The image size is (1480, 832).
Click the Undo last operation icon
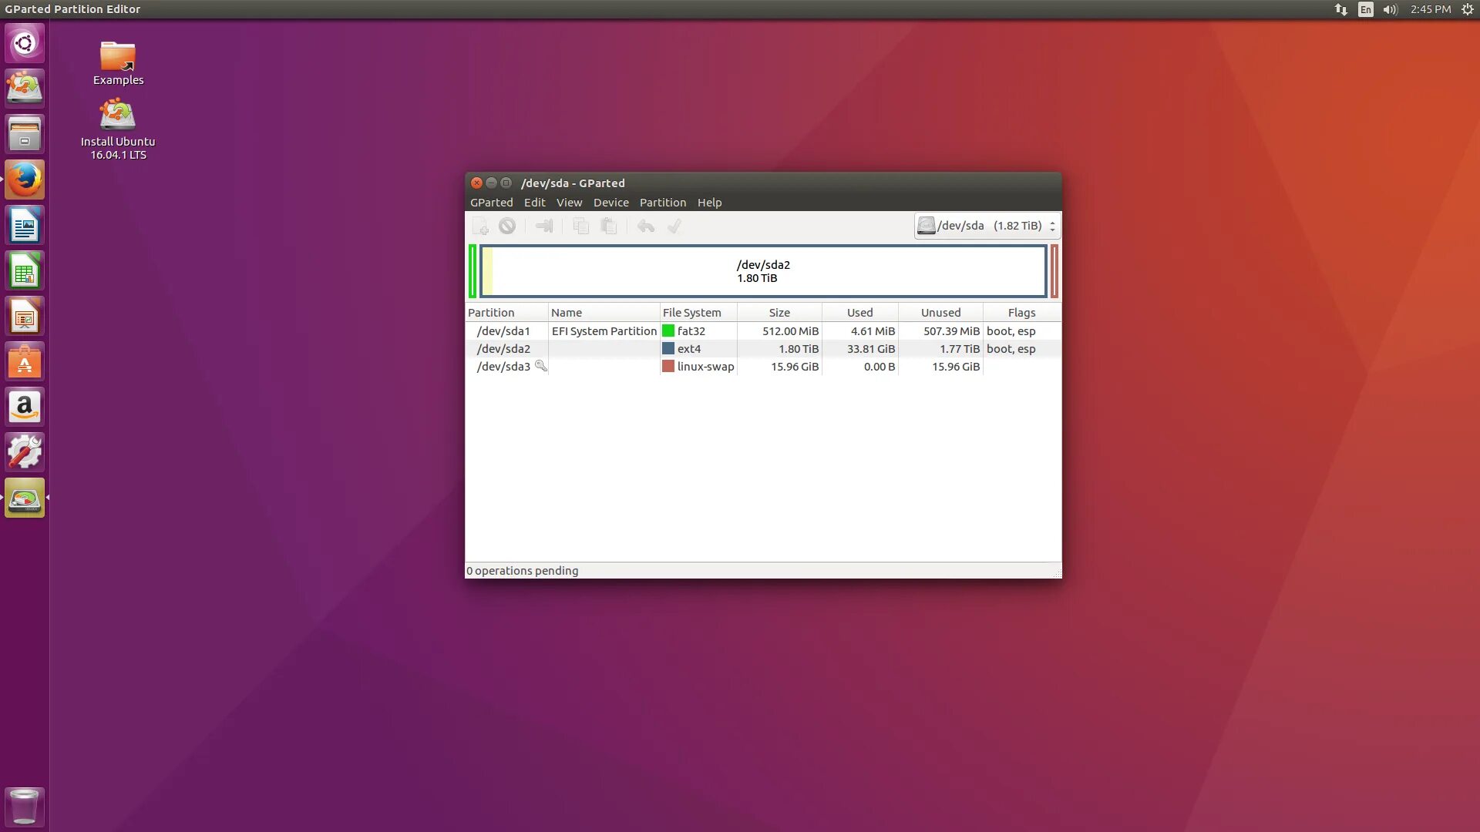tap(646, 226)
